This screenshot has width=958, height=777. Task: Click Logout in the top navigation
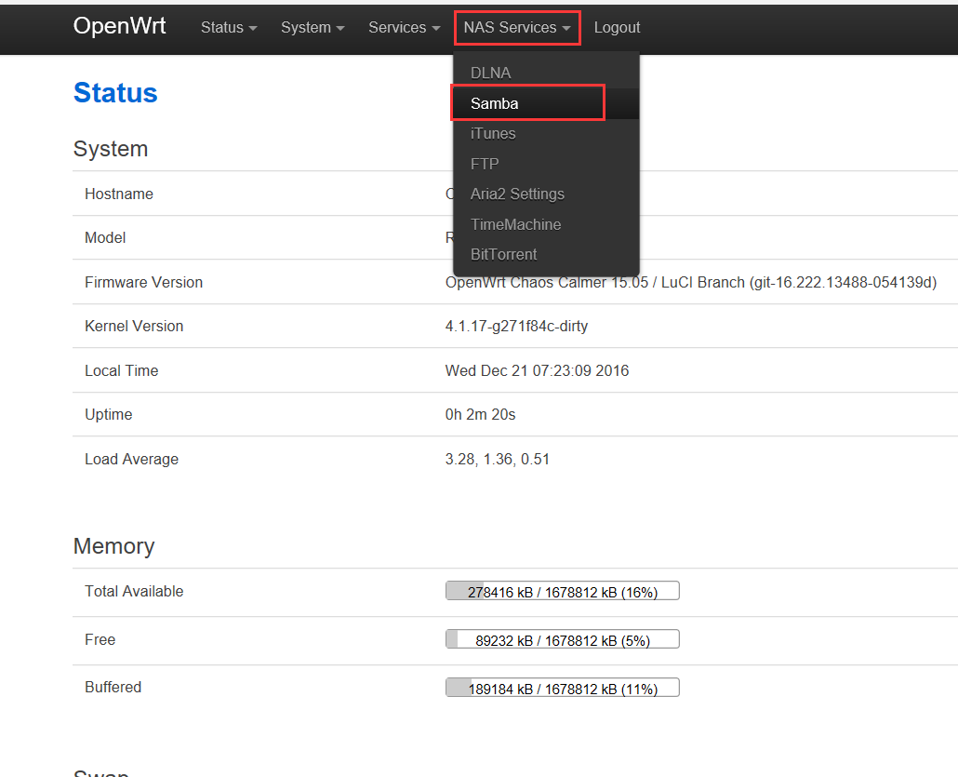(617, 28)
